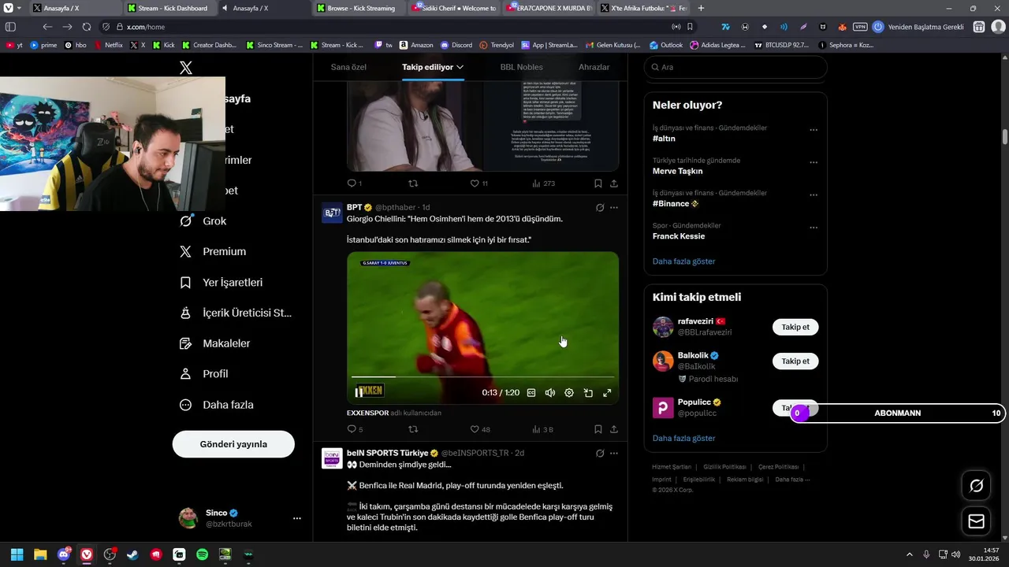Reply to the BPT post
This screenshot has width=1009, height=567.
coord(352,429)
